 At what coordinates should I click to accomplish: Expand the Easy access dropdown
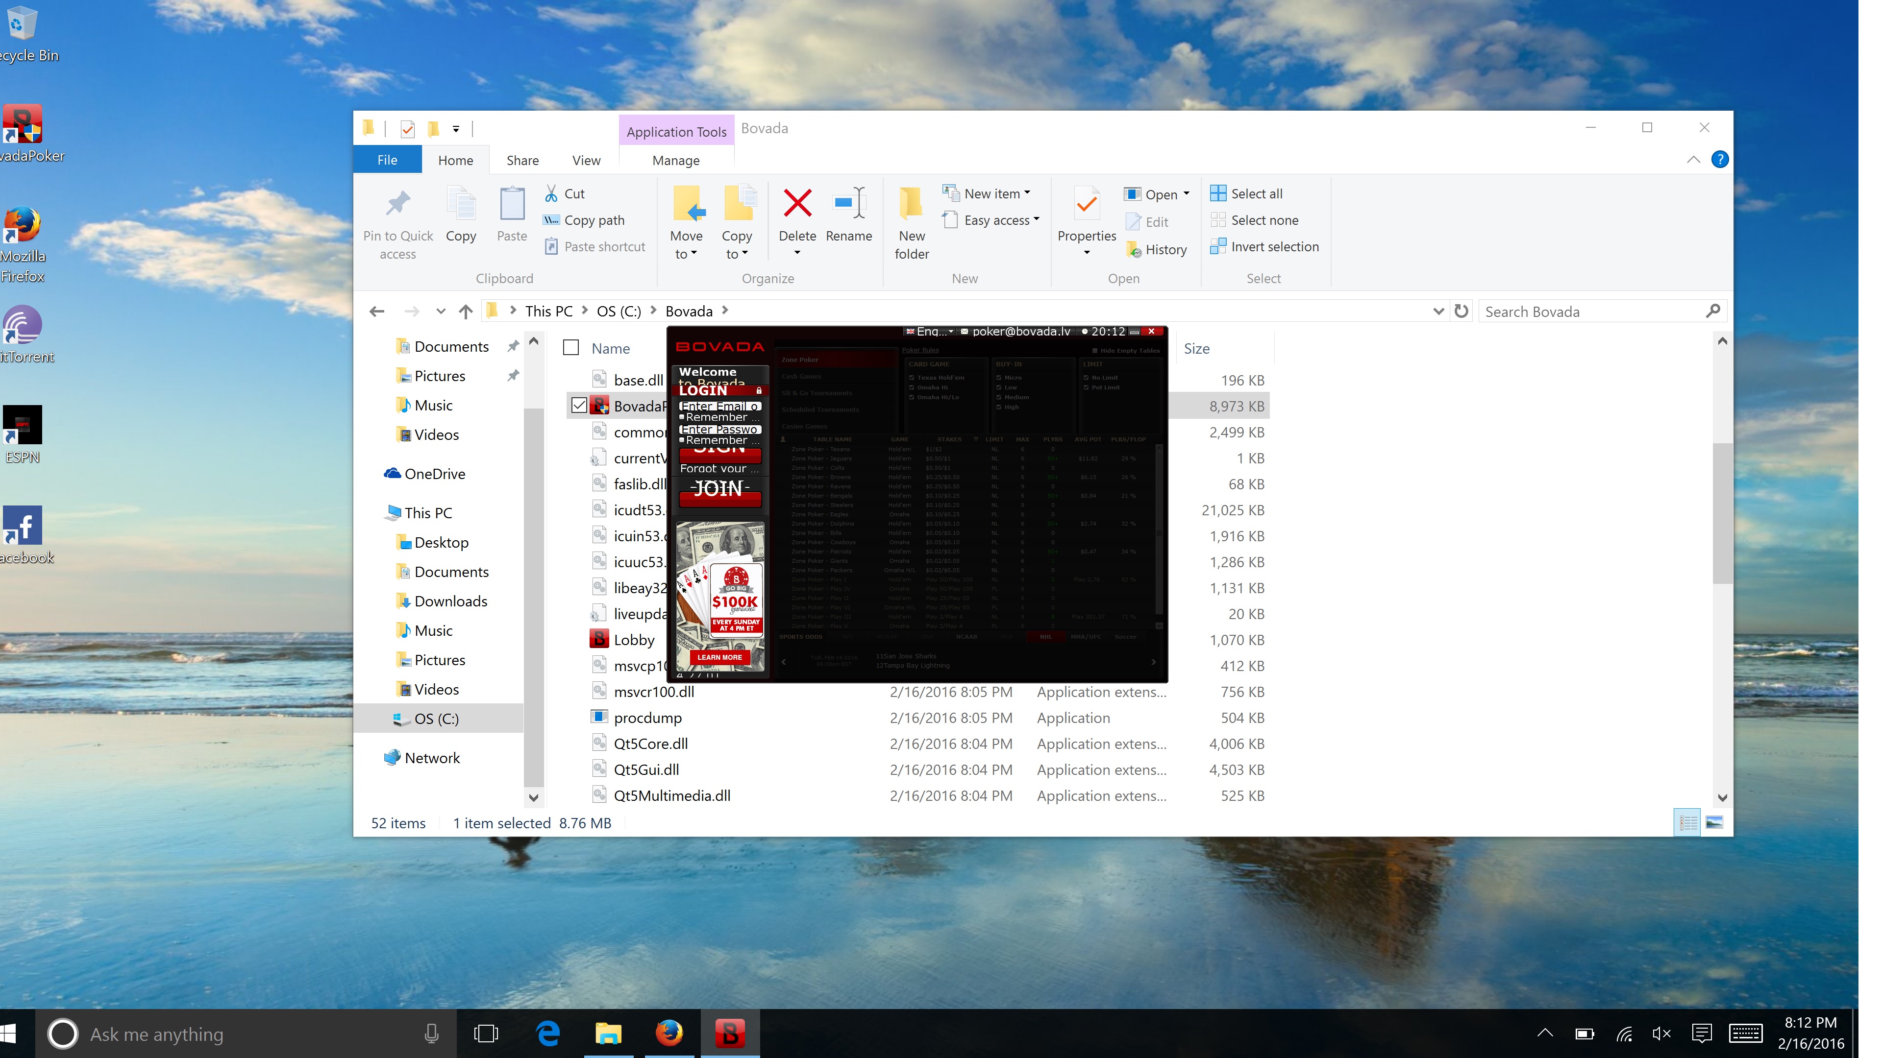(1036, 219)
